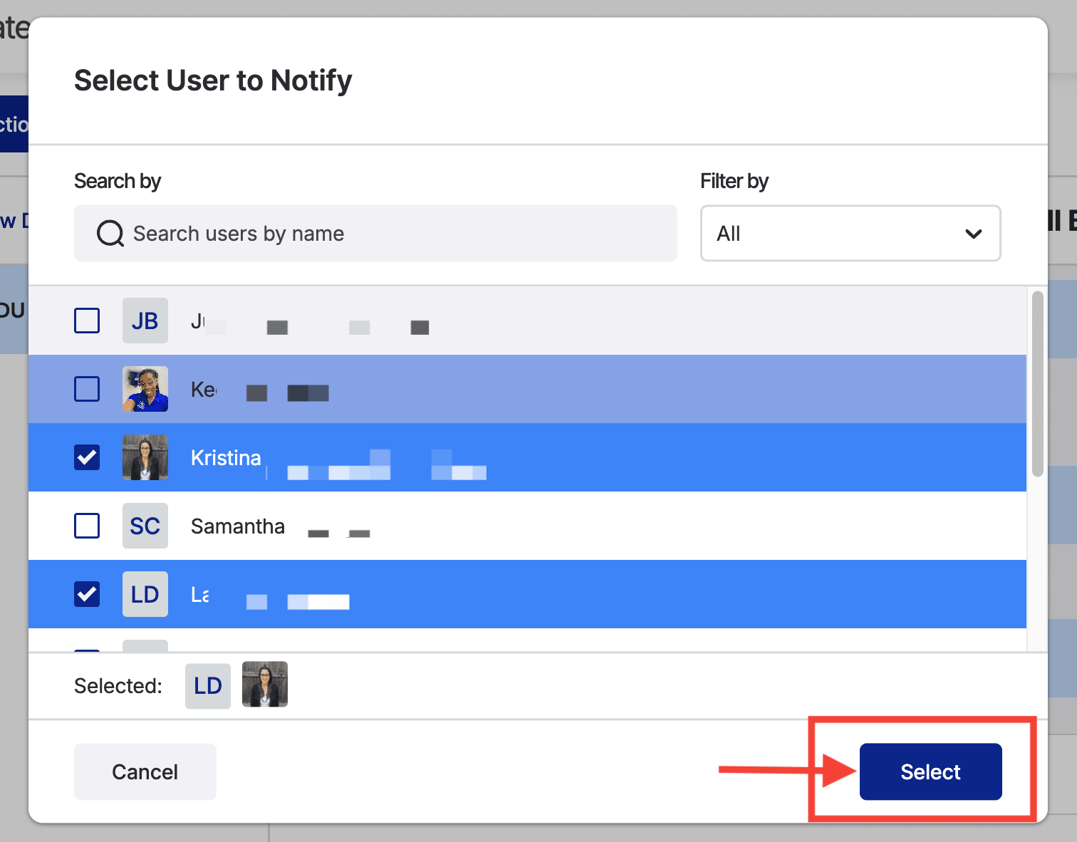Uncheck Kristina's checkbox
Screen dimensions: 1077x842
click(x=87, y=457)
